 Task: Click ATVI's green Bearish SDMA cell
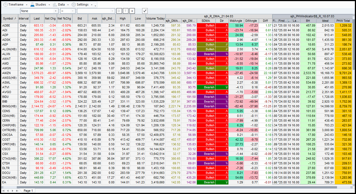pyautogui.click(x=206, y=87)
